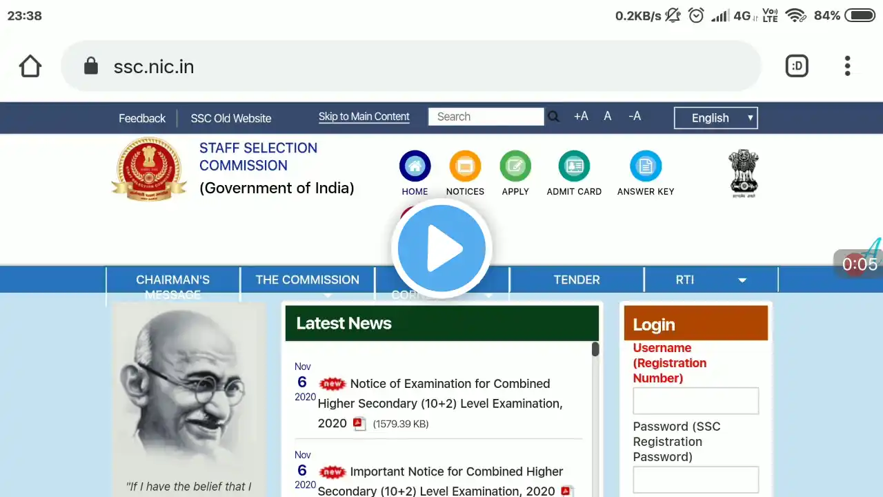Screen dimensions: 883x497
Task: Open the English language dropdown
Action: coord(716,118)
